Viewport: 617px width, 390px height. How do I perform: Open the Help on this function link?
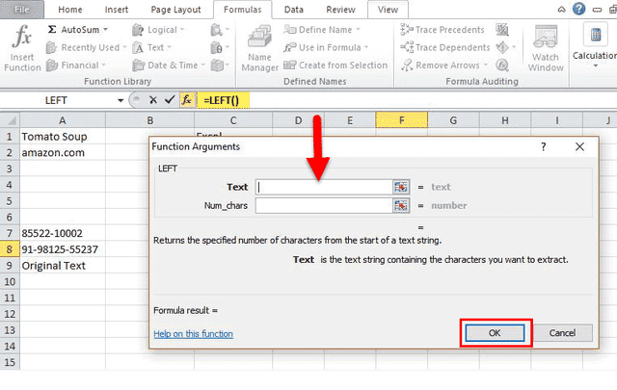click(x=193, y=334)
